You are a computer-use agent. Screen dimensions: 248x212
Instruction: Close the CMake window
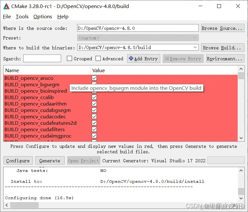tap(238, 6)
